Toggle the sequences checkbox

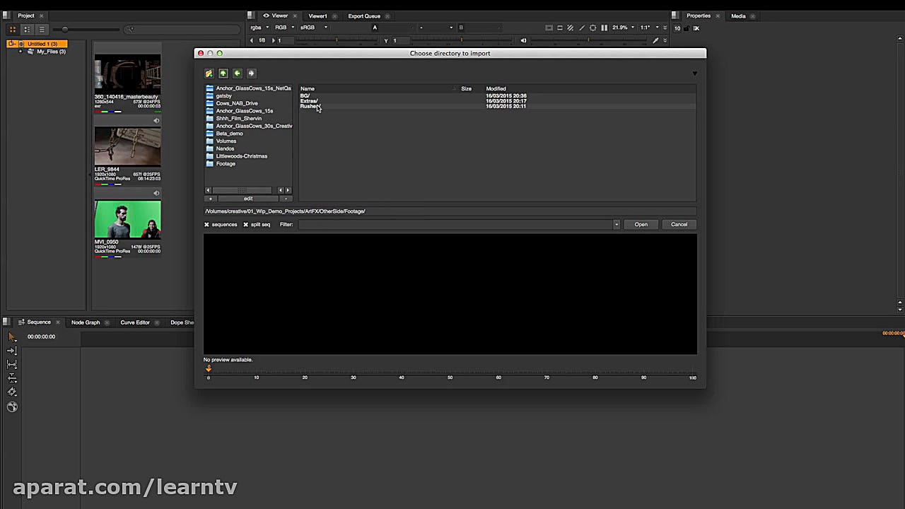[207, 225]
